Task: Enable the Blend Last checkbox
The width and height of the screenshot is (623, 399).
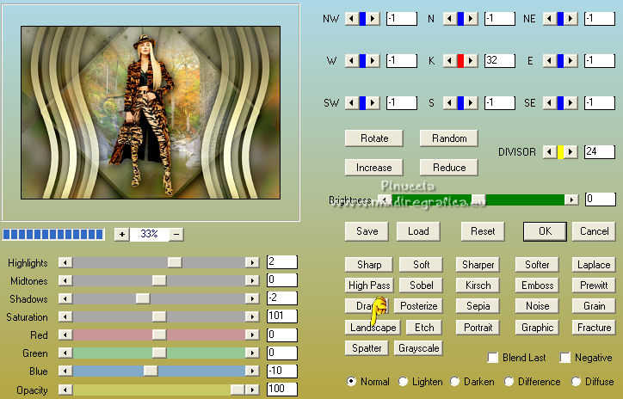Action: (493, 358)
